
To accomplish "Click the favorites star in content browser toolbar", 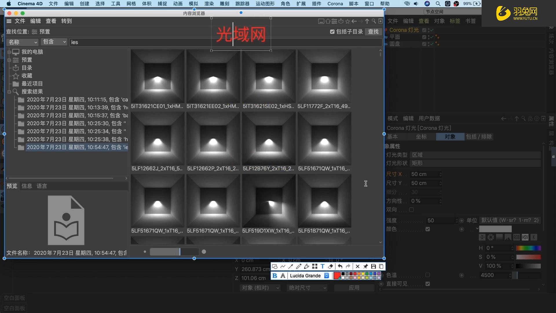I will click(x=348, y=21).
